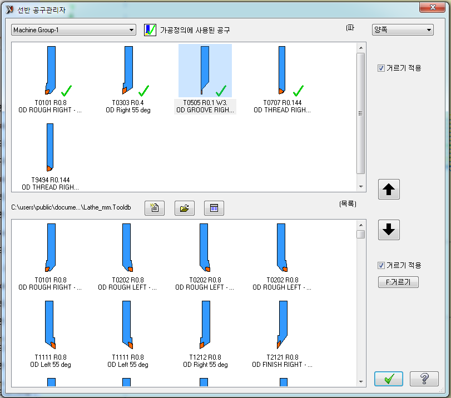Image resolution: width=451 pixels, height=398 pixels.
Task: Select library tool T1212 R0.8 OD Right 55 deg
Action: 205,334
